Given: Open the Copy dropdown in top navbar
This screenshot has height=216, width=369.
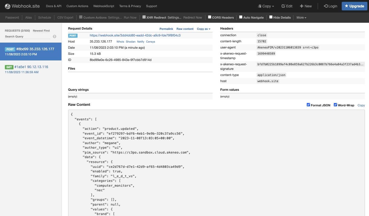Looking at the screenshot, I should click(x=266, y=6).
